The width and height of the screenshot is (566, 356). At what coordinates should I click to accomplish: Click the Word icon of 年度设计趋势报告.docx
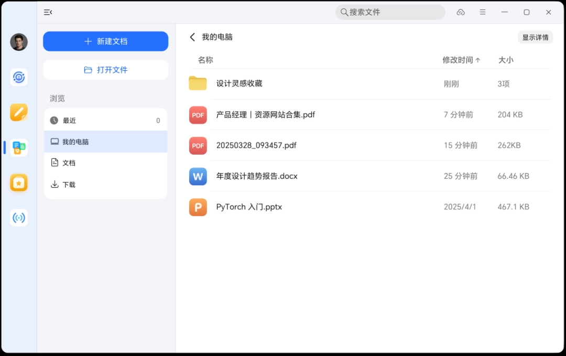coord(198,176)
